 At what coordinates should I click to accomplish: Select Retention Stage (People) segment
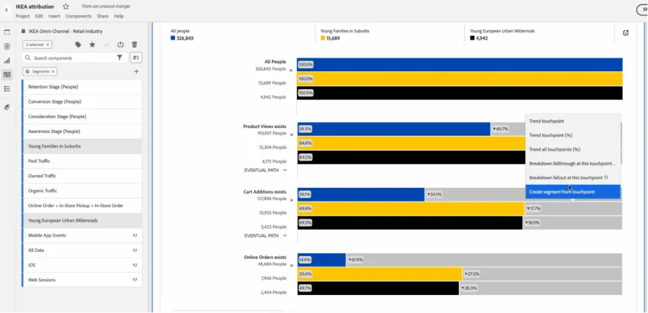[x=82, y=87]
